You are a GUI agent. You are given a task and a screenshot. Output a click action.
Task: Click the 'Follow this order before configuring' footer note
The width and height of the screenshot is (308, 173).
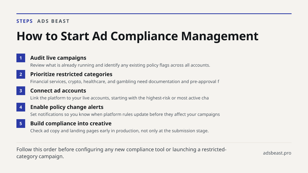pyautogui.click(x=121, y=153)
